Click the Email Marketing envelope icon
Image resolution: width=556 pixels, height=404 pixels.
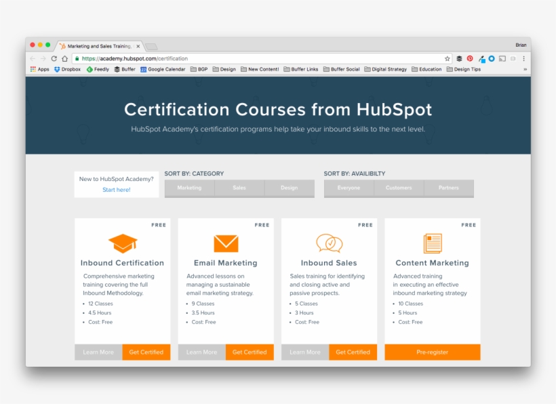click(x=226, y=243)
